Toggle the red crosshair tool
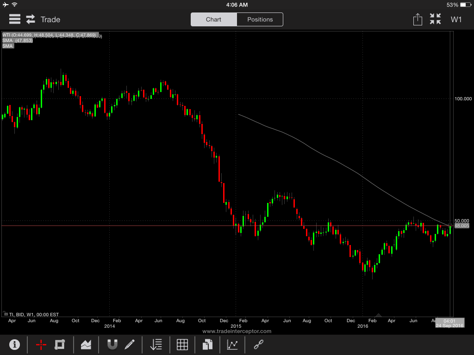This screenshot has width=474, height=355. click(41, 344)
